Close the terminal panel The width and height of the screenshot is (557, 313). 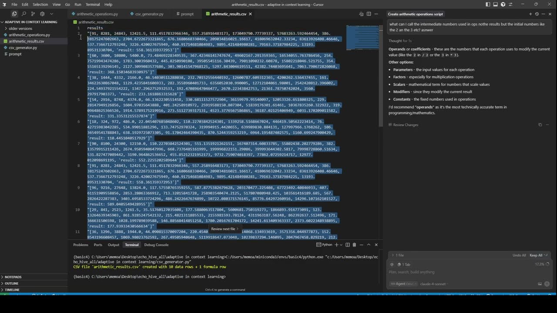click(376, 245)
